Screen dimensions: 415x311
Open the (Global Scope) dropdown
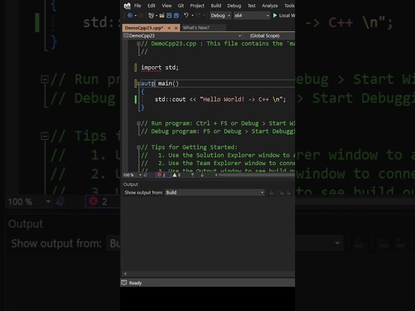[x=270, y=36]
